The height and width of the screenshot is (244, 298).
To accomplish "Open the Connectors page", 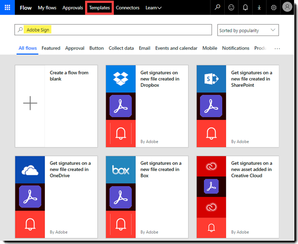I will coord(127,7).
